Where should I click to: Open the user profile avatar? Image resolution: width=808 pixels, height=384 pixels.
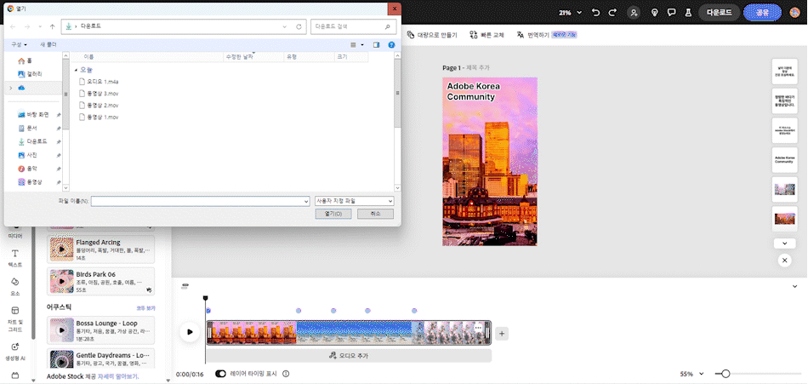794,13
